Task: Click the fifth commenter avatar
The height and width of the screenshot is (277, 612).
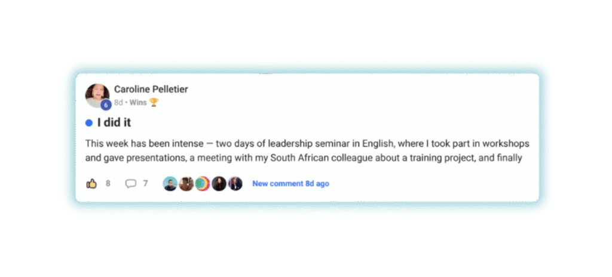Action: pos(235,183)
